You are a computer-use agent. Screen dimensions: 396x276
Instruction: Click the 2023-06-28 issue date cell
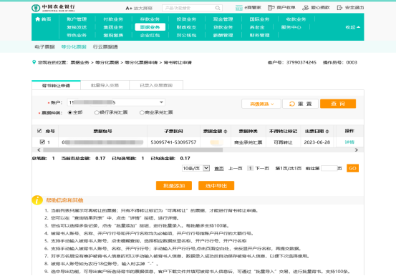317,142
